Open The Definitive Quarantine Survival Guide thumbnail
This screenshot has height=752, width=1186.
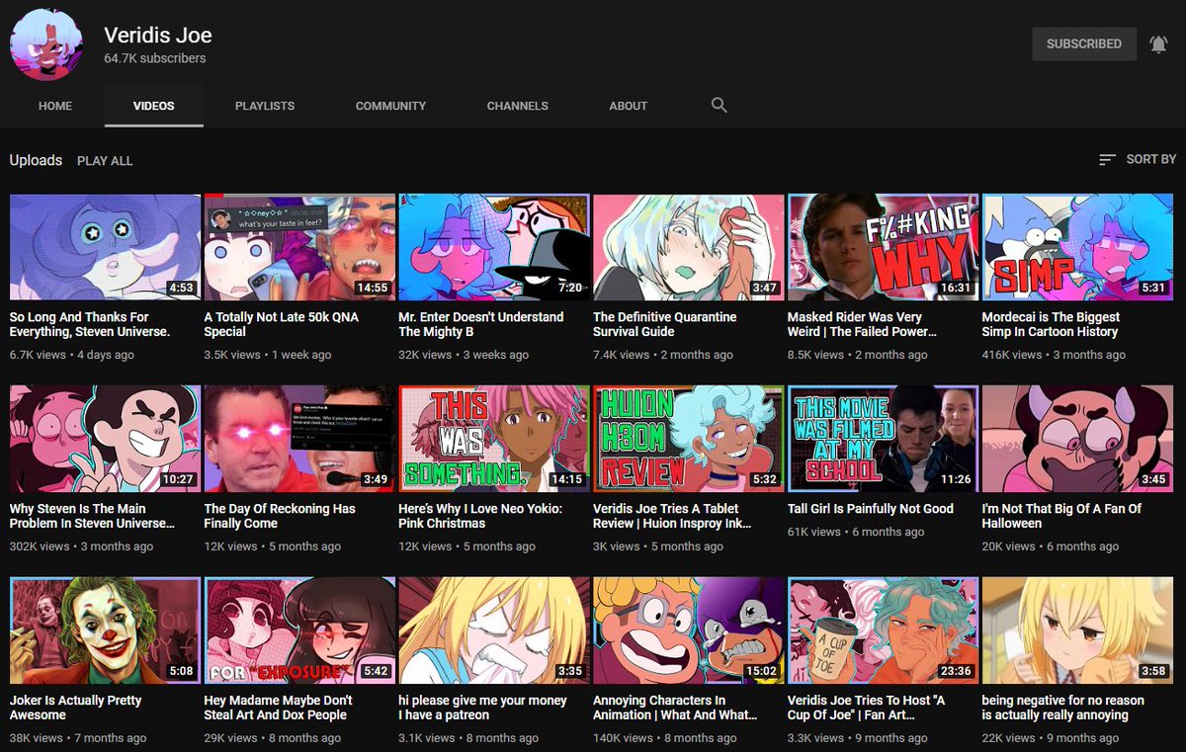(x=688, y=247)
